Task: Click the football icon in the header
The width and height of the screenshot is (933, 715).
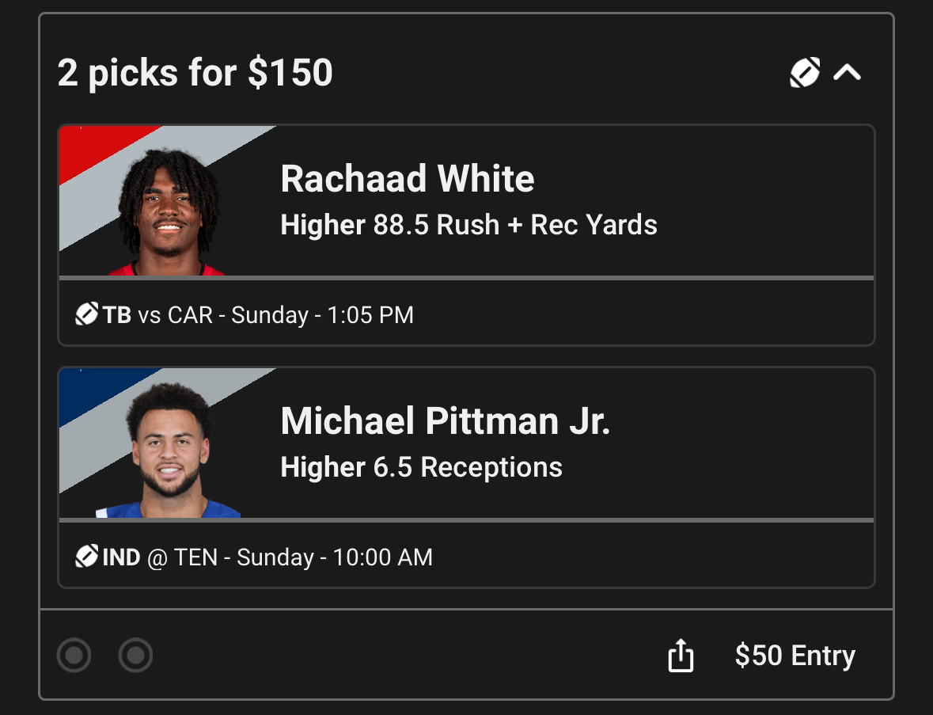Action: point(805,73)
